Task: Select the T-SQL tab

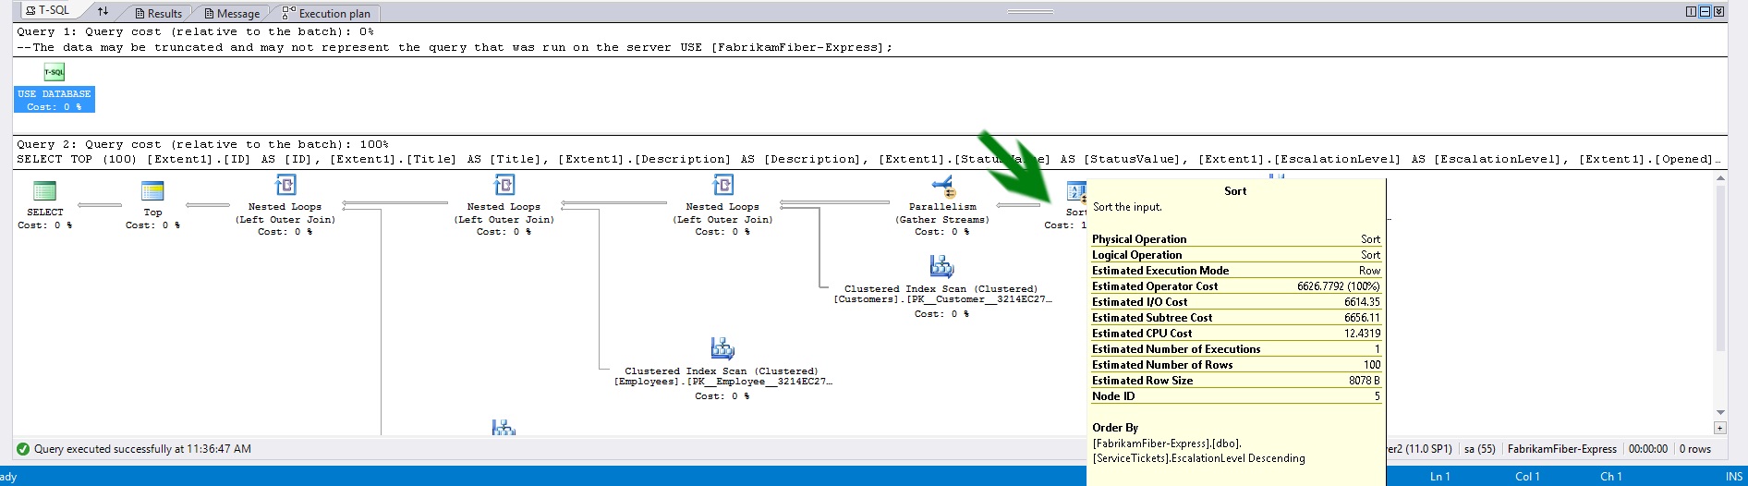Action: (x=48, y=10)
